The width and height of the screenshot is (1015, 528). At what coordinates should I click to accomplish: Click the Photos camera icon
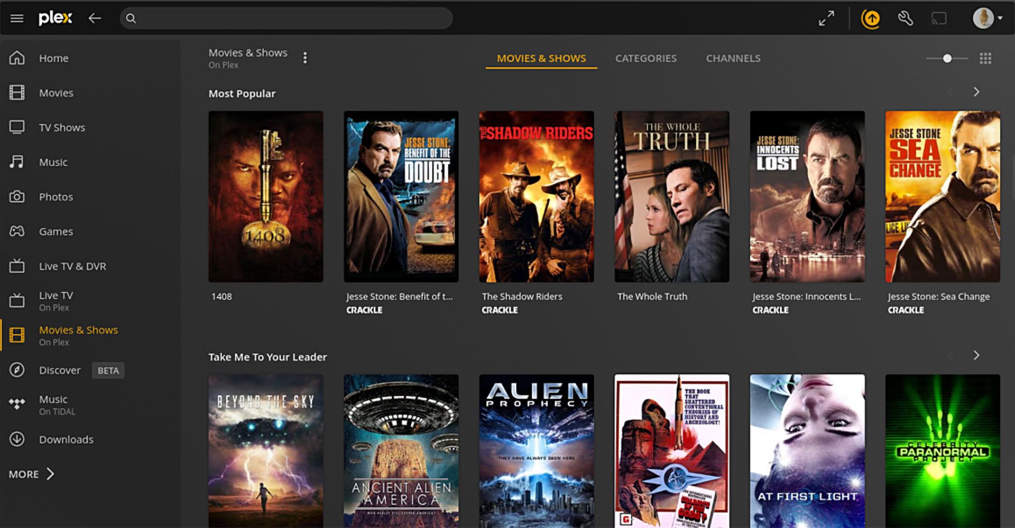click(x=17, y=196)
